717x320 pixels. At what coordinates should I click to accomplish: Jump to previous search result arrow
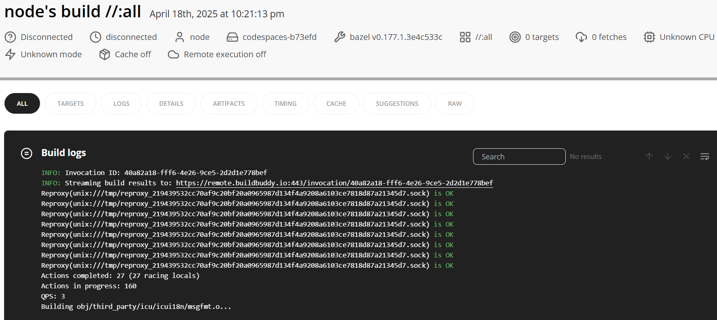[x=649, y=156]
